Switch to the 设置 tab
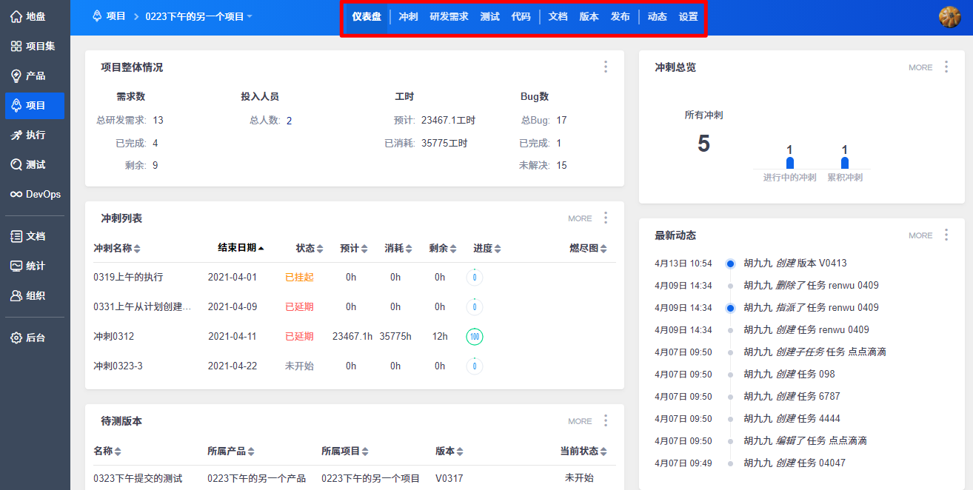Image resolution: width=973 pixels, height=490 pixels. (688, 16)
